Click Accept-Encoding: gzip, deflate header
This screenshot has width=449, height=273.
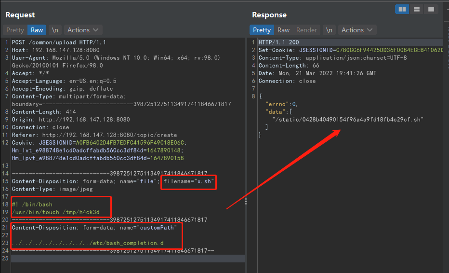point(62,89)
